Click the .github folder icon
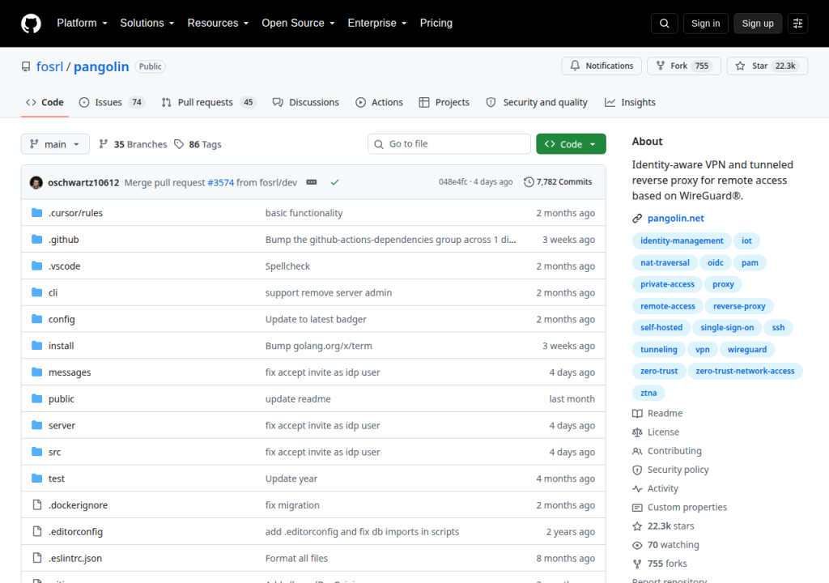 [x=36, y=239]
